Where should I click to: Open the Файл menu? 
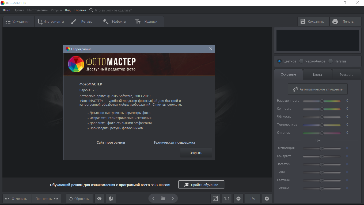coord(6,10)
